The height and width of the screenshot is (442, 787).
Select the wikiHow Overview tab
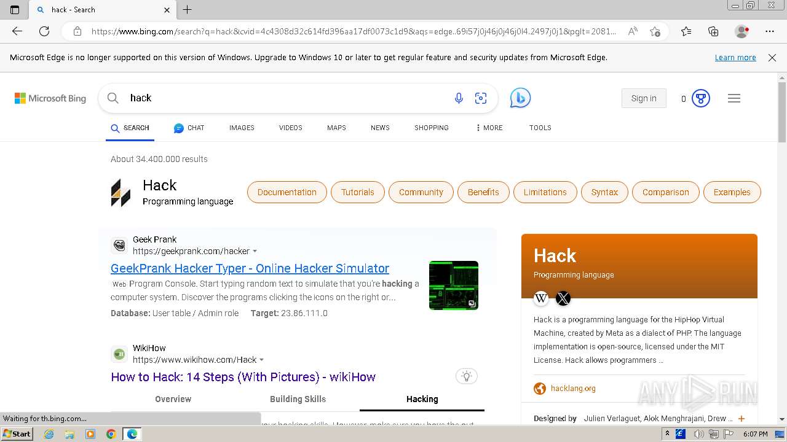pos(173,399)
